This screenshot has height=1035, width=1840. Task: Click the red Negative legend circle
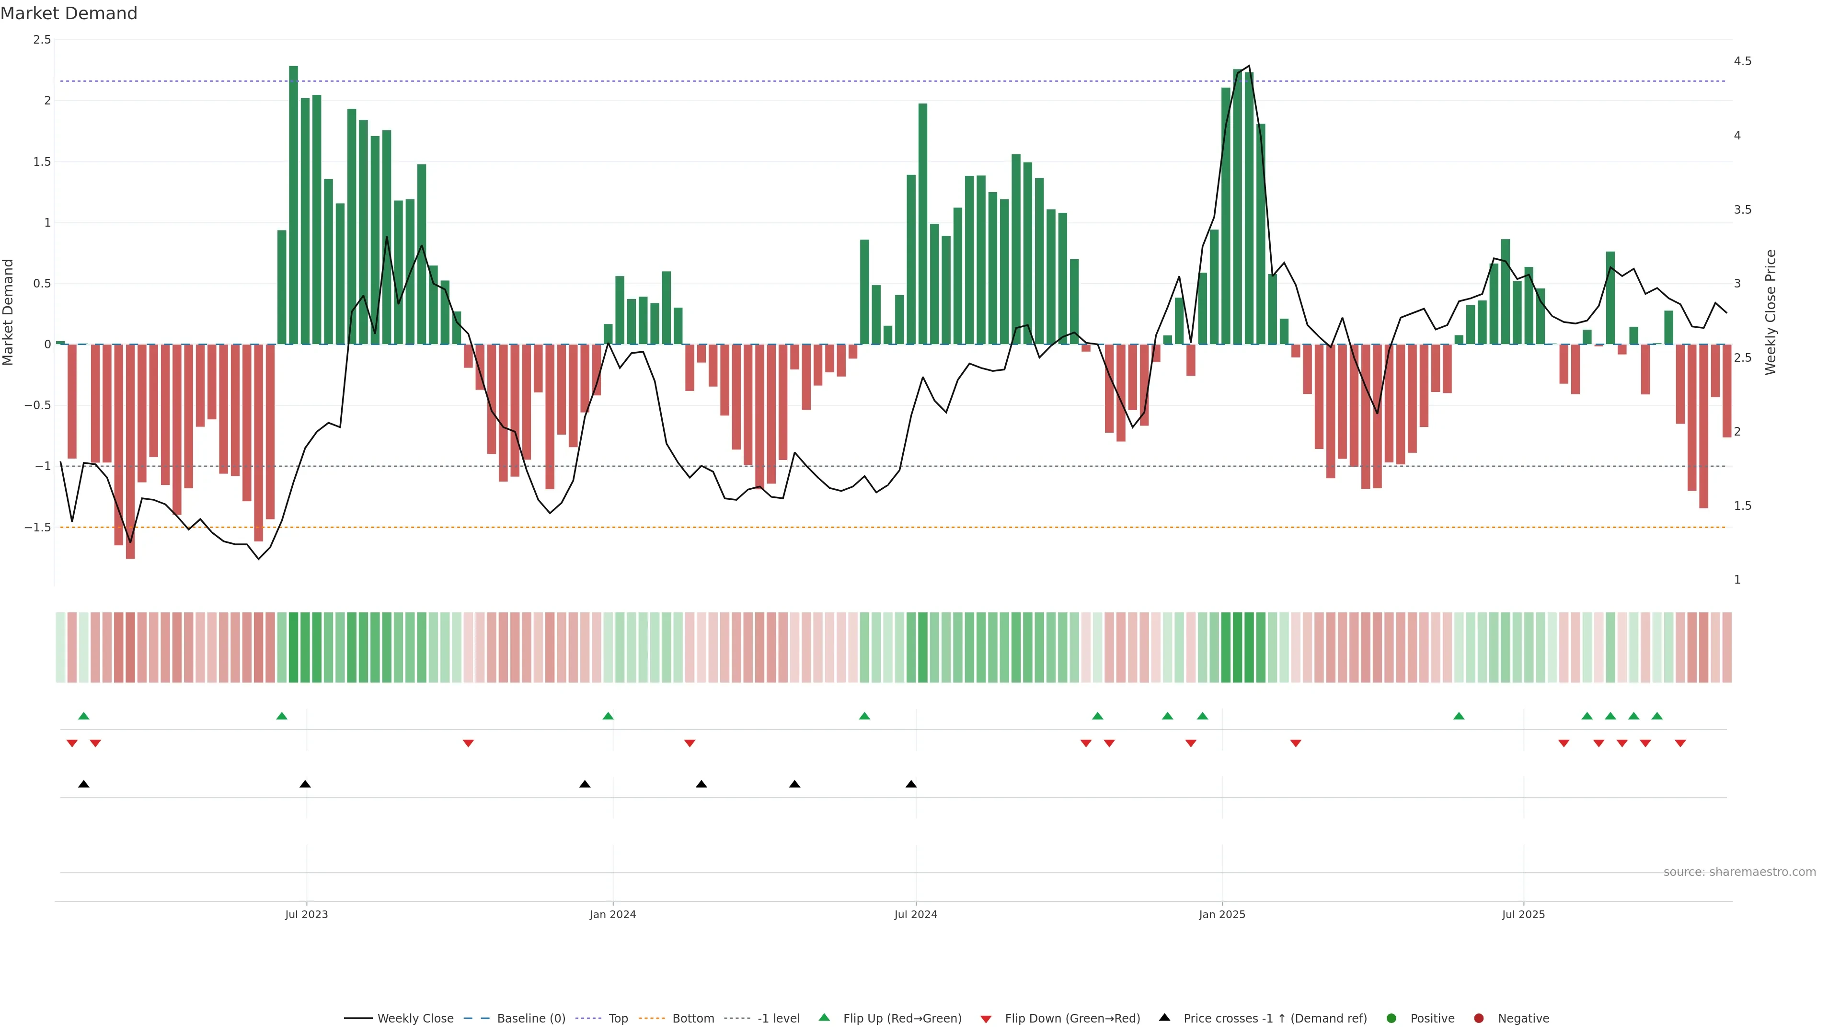point(1479,1018)
